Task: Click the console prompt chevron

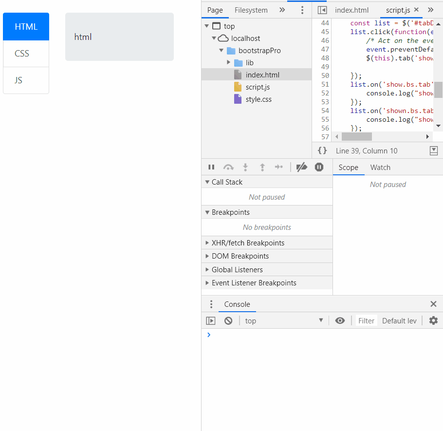Action: 209,335
